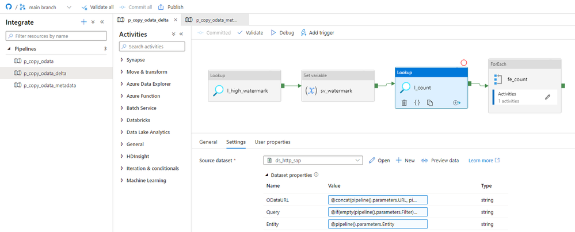Click the Validate pipeline button
The height and width of the screenshot is (232, 575).
[250, 33]
